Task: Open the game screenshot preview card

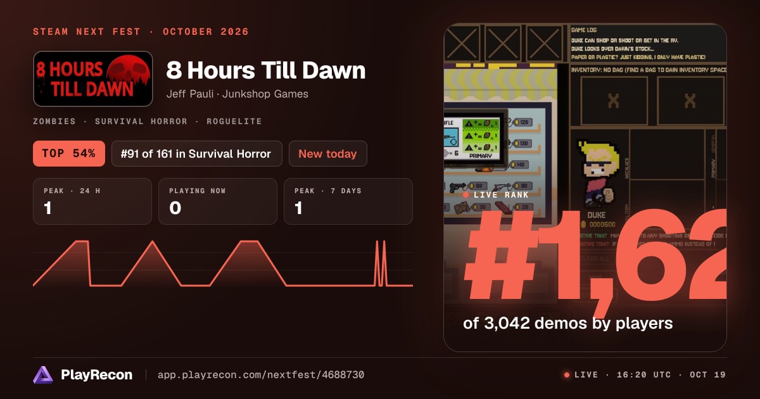Action: pyautogui.click(x=585, y=187)
